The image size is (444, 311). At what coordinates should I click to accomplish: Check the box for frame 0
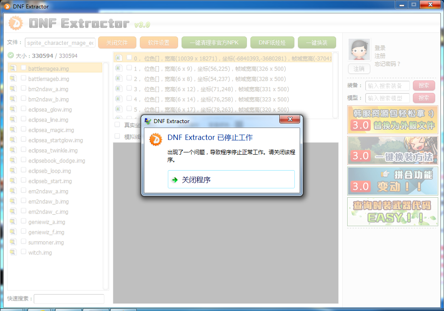[x=129, y=57]
